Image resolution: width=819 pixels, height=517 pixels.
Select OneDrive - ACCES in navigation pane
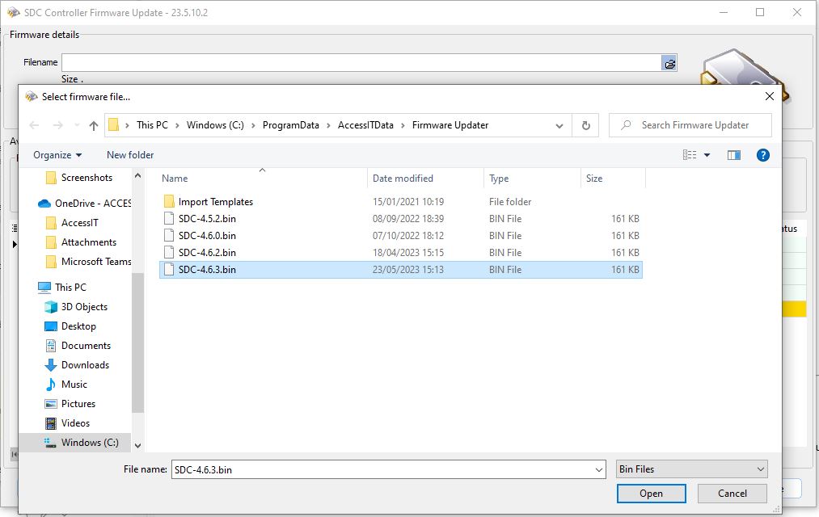(93, 204)
